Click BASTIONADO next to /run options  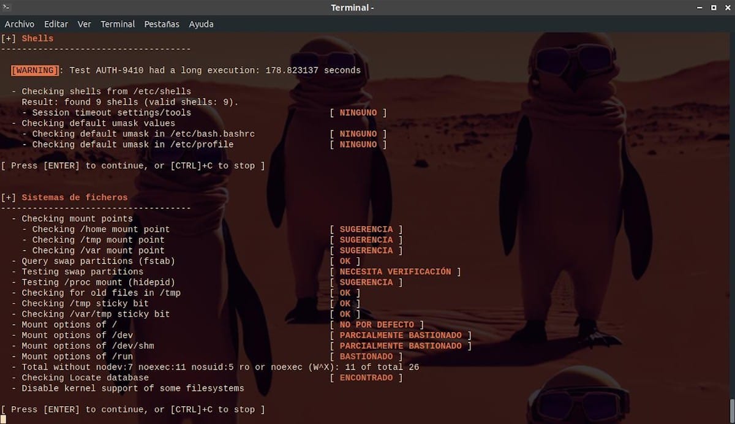tap(366, 356)
